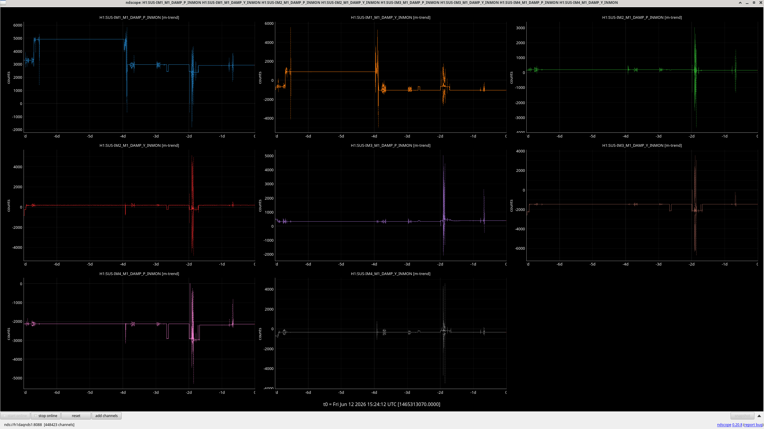Open the add channels dialog
The image size is (764, 429).
pyautogui.click(x=106, y=416)
